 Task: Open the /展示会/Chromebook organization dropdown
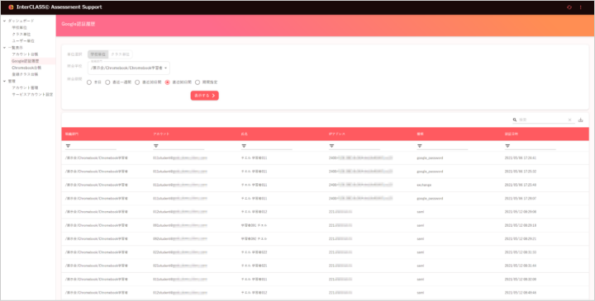coord(129,68)
